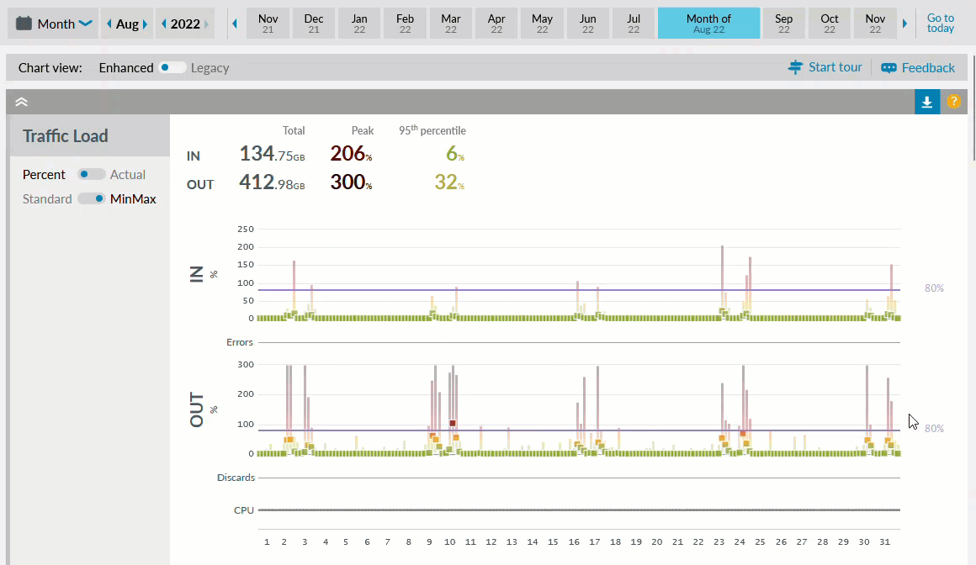Viewport: 976px width, 565px height.
Task: Select the Jul 22 month tab
Action: [634, 24]
